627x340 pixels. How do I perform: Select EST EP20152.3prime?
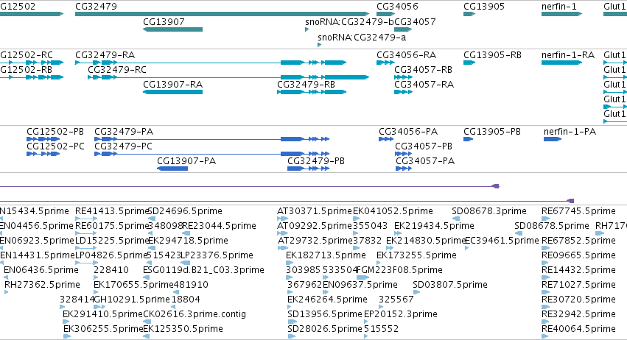[401, 314]
